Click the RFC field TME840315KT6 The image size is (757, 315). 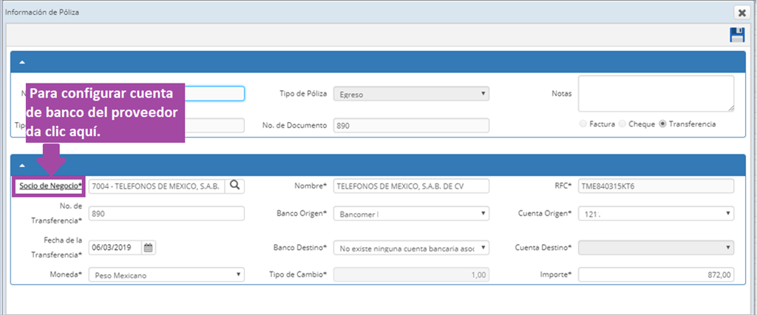656,186
